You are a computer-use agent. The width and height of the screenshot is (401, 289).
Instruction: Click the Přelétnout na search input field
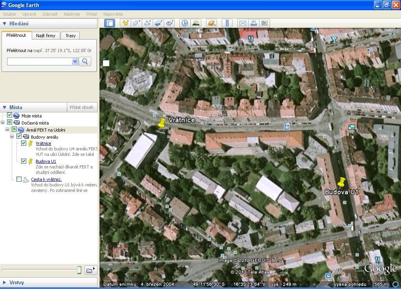coord(40,61)
